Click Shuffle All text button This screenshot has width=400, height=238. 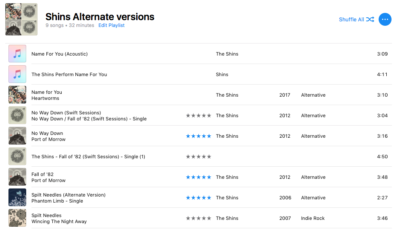click(x=351, y=19)
